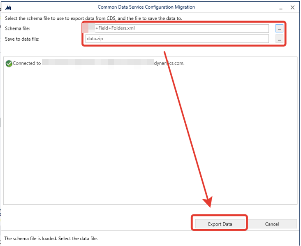
Task: Minimize the Configuration Migration window
Action: pos(281,8)
